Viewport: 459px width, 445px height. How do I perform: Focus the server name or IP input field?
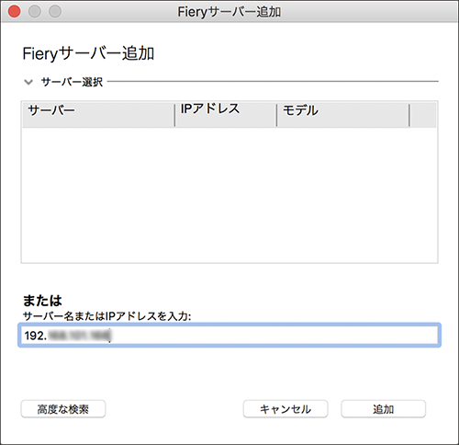tap(229, 335)
